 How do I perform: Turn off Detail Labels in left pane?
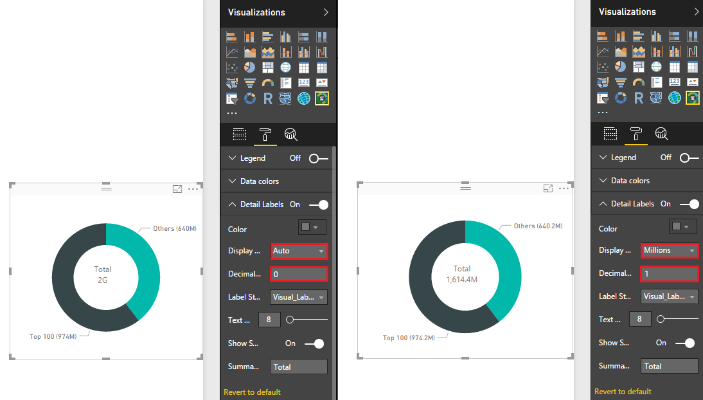[319, 205]
